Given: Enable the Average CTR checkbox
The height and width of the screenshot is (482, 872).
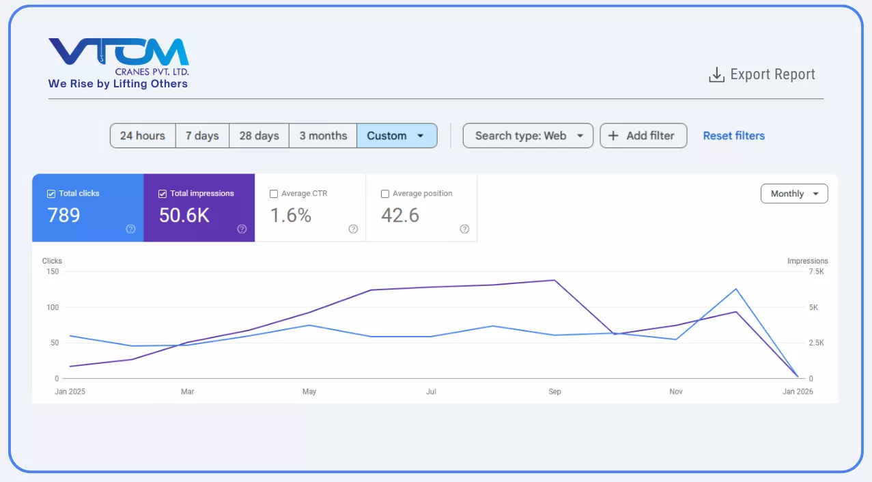Looking at the screenshot, I should tap(274, 193).
